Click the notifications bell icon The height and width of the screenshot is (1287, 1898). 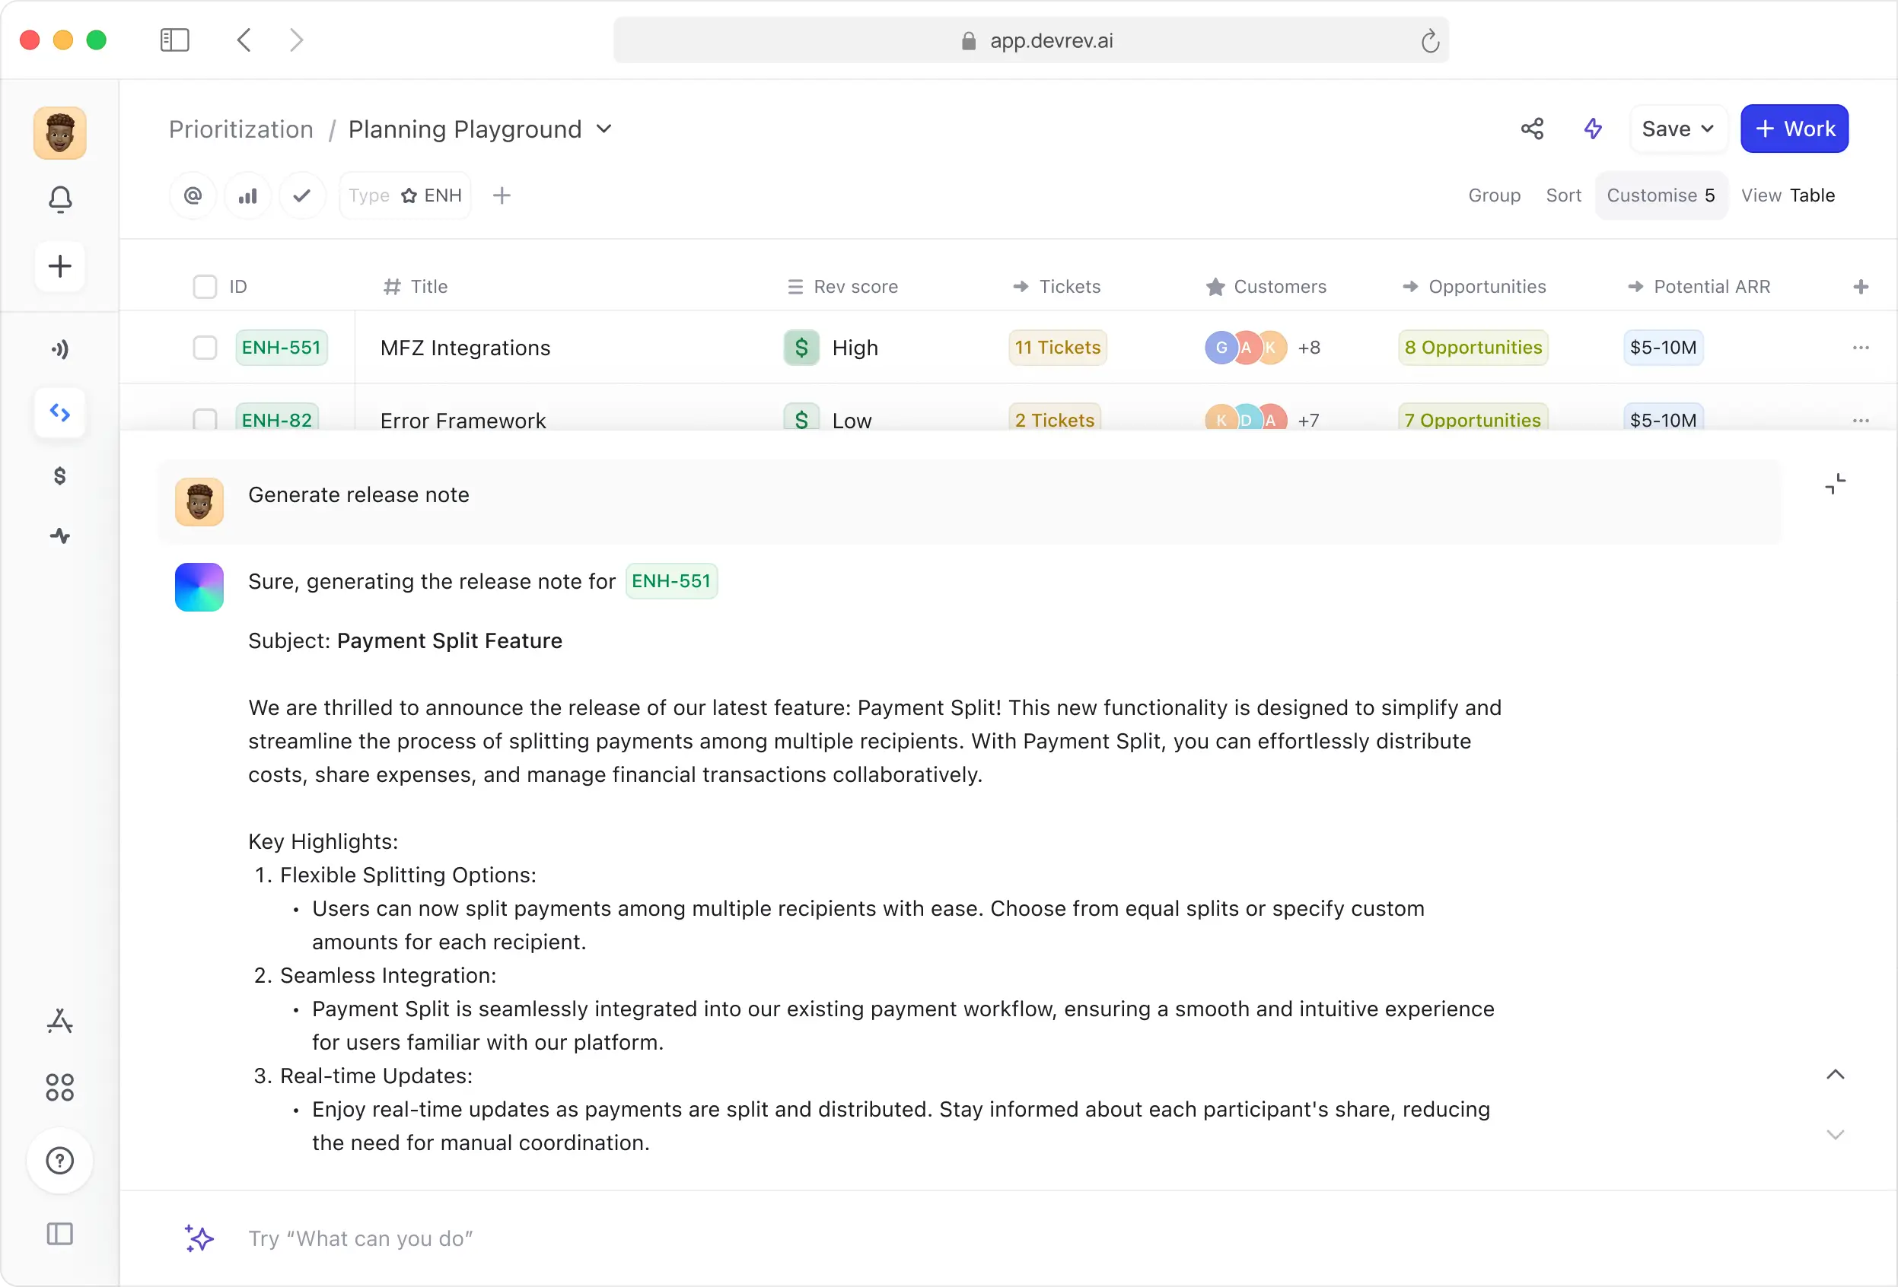point(59,199)
